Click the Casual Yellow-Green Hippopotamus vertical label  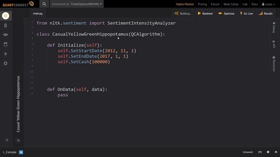tap(18, 104)
